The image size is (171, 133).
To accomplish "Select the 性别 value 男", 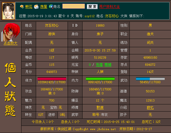I will (x=150, y=25).
